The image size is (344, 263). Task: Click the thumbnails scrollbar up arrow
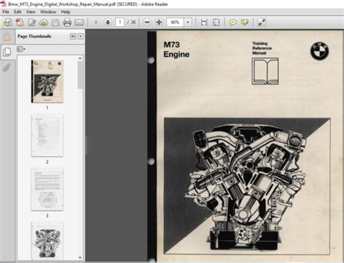(x=80, y=58)
